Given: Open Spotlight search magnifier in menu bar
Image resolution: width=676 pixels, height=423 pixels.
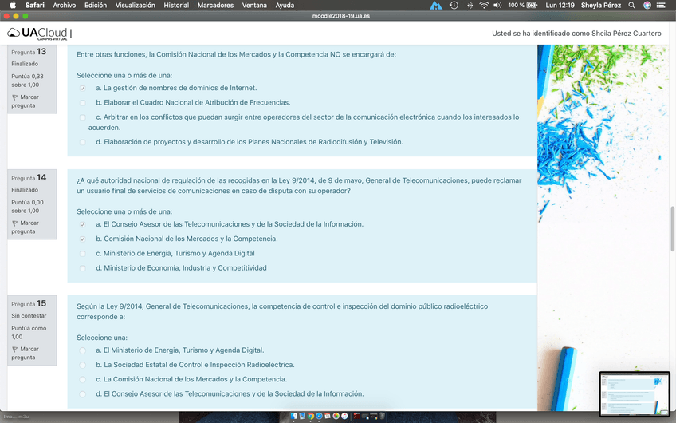Looking at the screenshot, I should 632,5.
